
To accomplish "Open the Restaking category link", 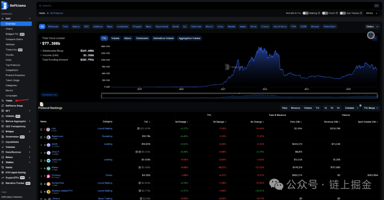I will coord(107,136).
